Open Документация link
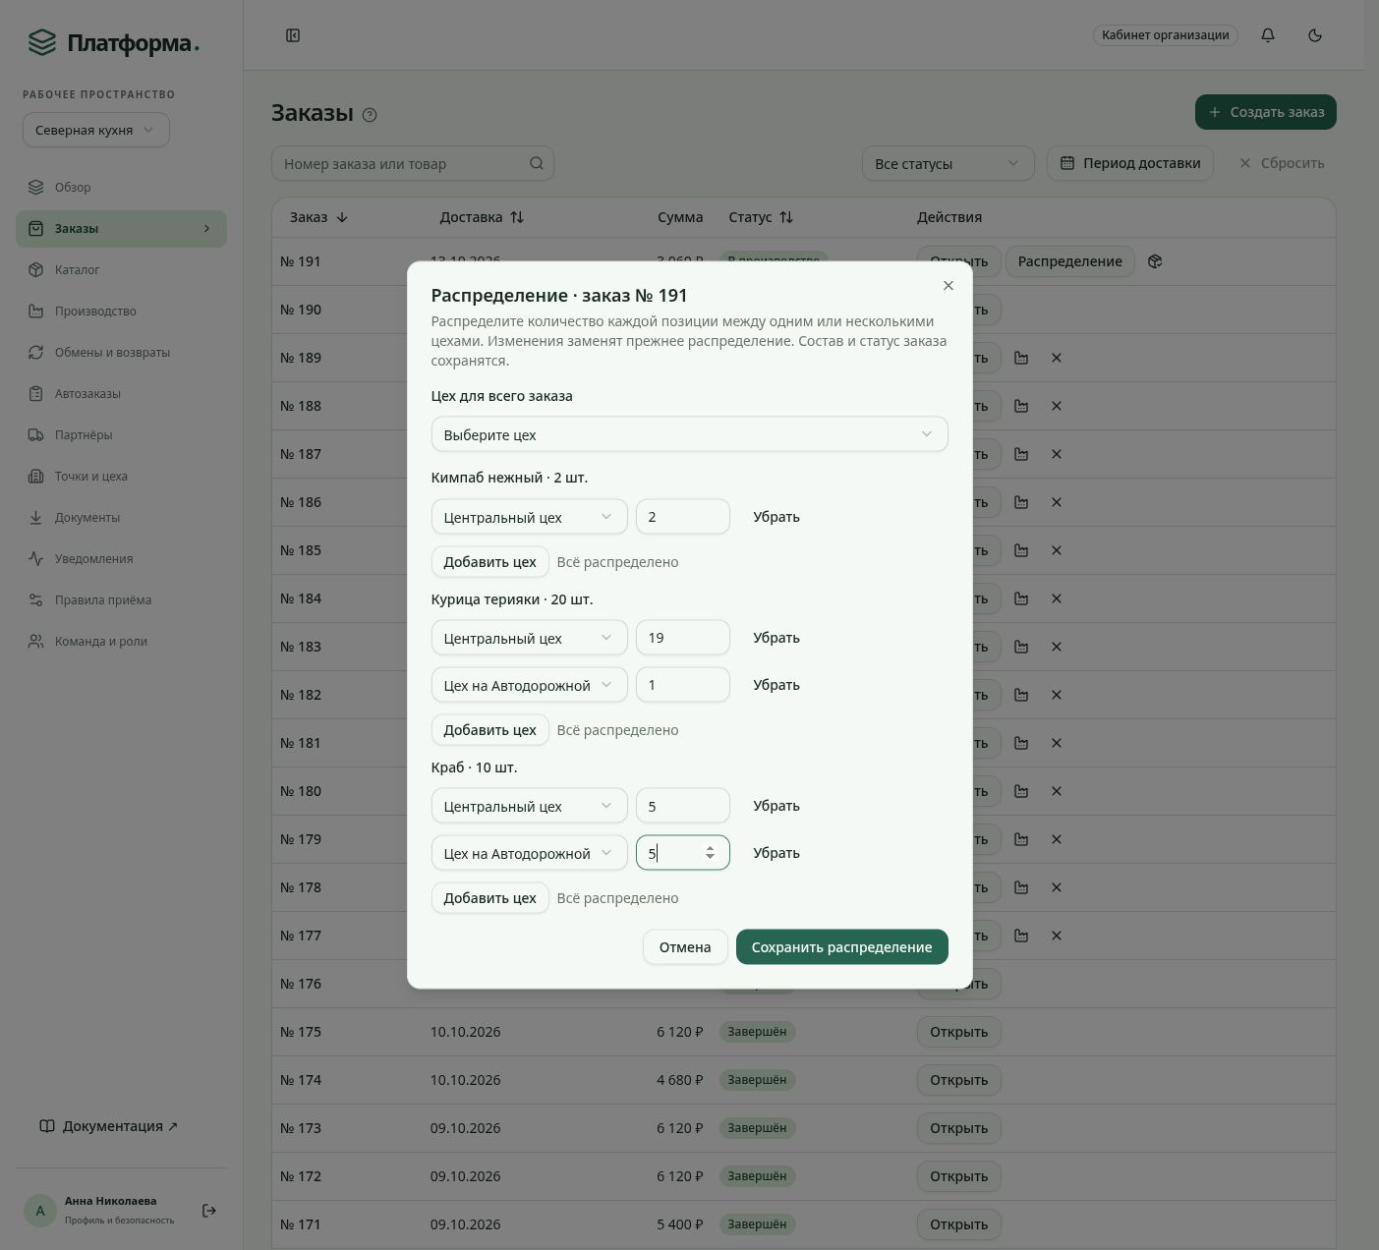Image resolution: width=1379 pixels, height=1250 pixels. pos(108,1126)
